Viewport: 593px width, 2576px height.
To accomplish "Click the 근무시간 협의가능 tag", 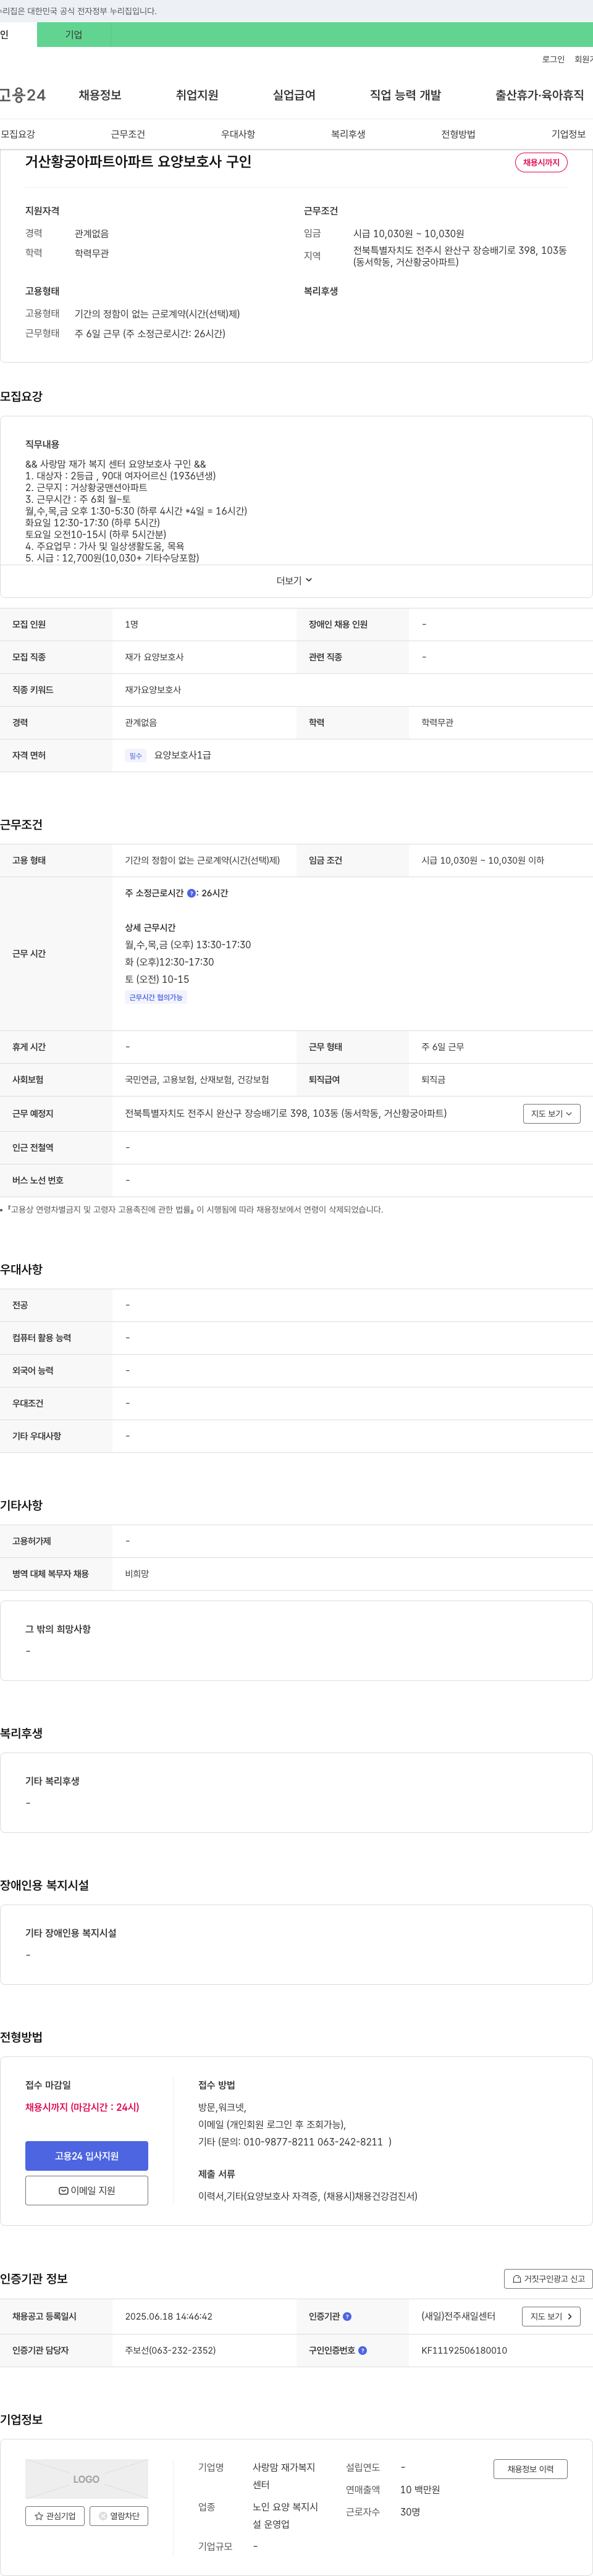I will point(156,997).
